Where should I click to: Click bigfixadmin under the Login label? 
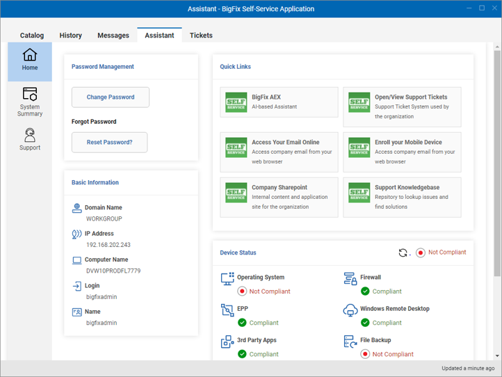(x=102, y=297)
